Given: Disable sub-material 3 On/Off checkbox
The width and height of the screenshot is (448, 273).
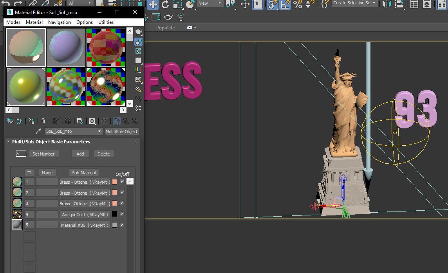Looking at the screenshot, I should pyautogui.click(x=122, y=203).
